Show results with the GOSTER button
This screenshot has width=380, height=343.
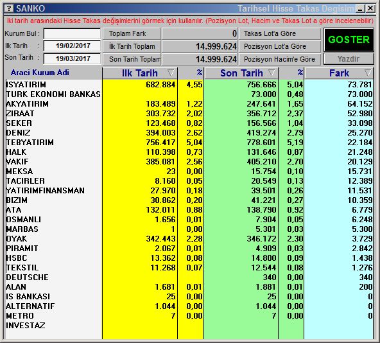349,40
